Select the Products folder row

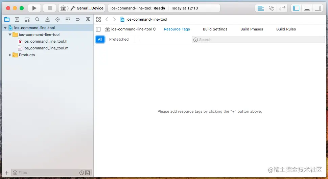[x=47, y=55]
